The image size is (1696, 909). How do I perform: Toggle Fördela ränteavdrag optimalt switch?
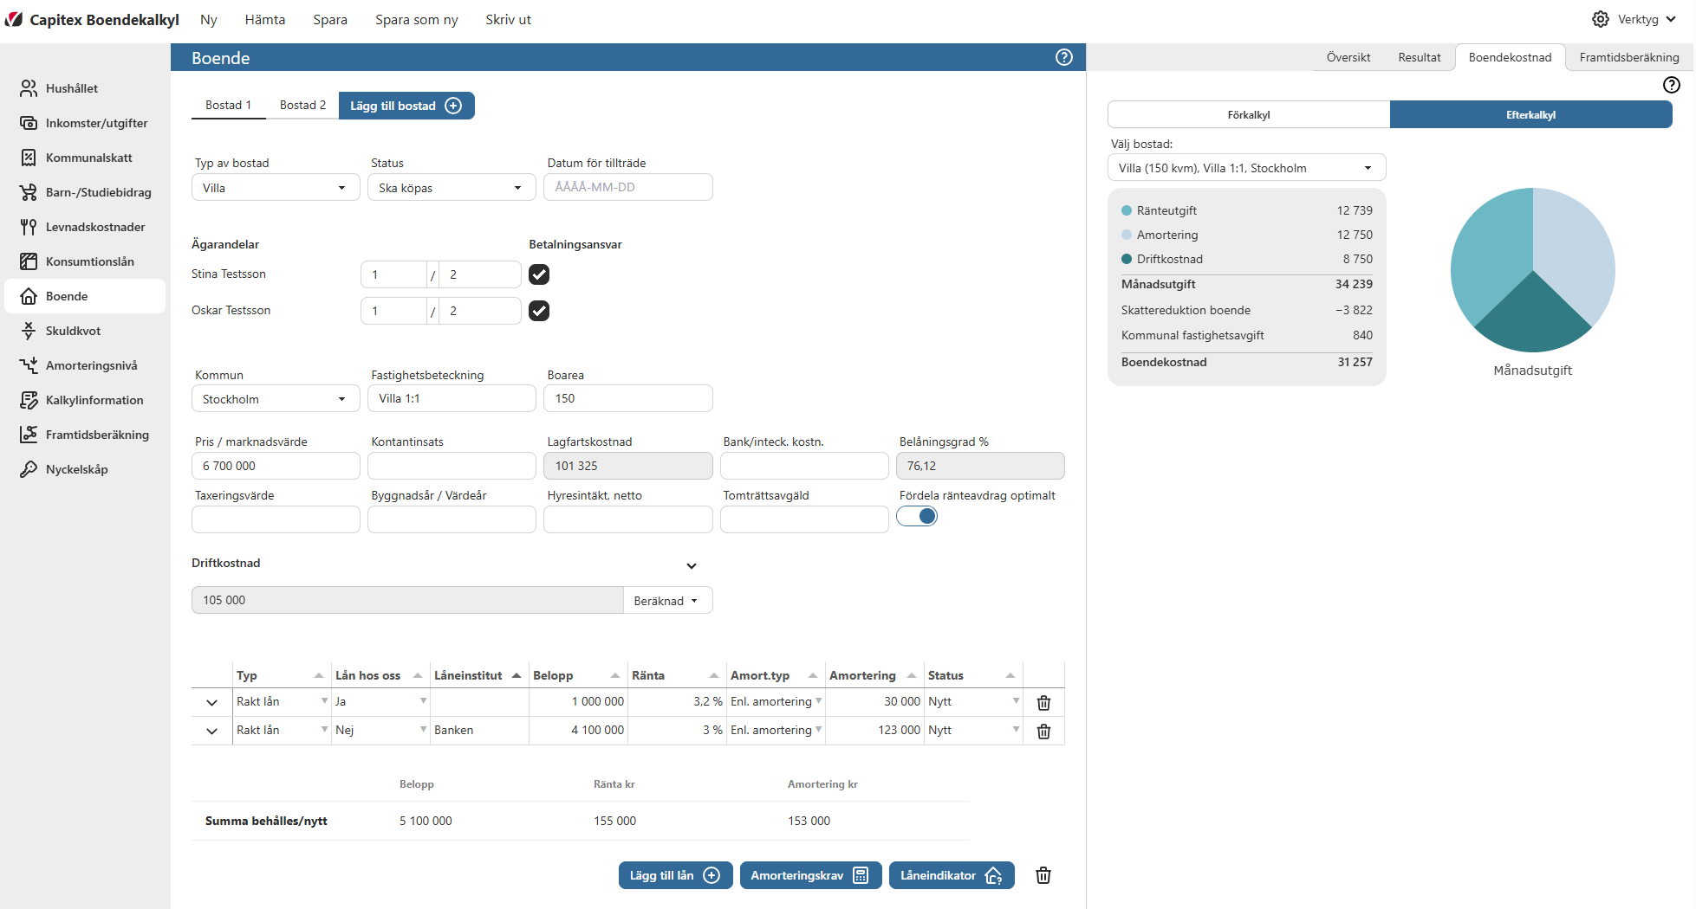(x=917, y=517)
